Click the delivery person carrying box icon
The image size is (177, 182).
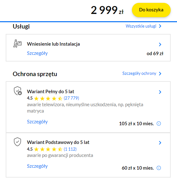17,43
